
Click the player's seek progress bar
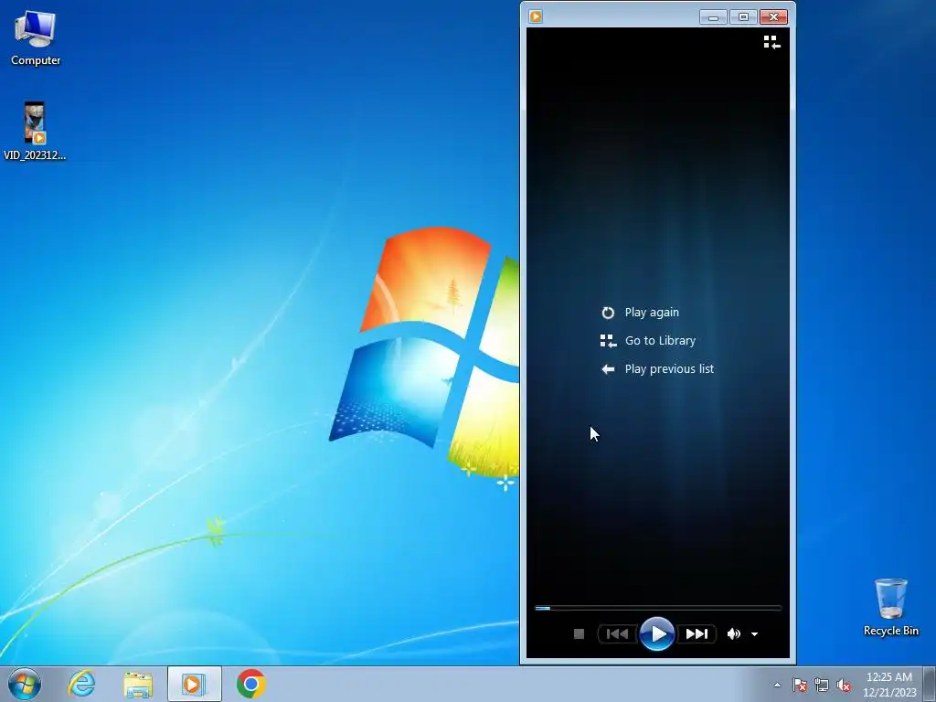pos(658,608)
